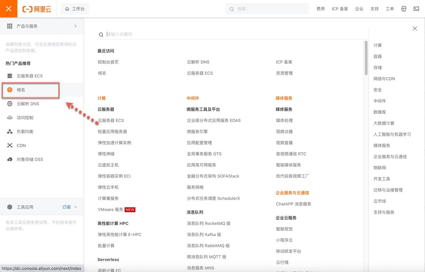This screenshot has height=272, width=425.
Task: Open the 支持 menu
Action: [374, 9]
